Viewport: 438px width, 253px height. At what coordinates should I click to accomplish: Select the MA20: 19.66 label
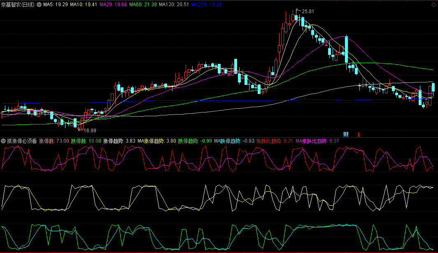click(113, 5)
